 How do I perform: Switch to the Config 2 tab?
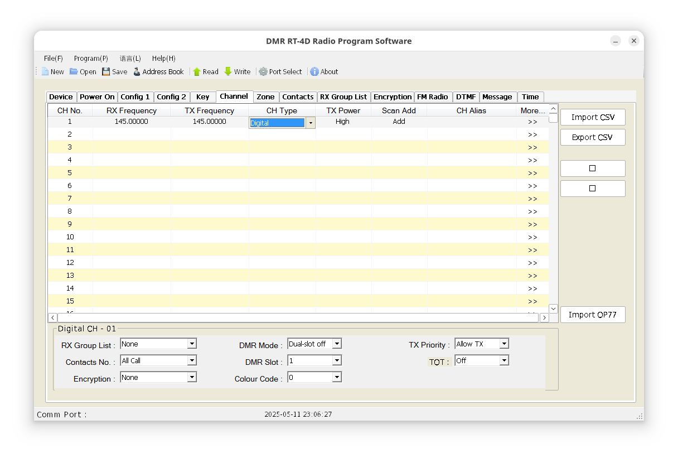pos(172,97)
